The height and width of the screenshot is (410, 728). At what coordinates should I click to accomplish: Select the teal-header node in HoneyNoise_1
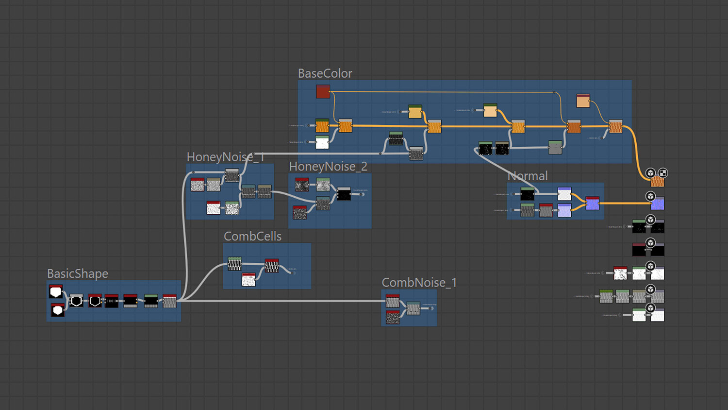click(x=248, y=191)
